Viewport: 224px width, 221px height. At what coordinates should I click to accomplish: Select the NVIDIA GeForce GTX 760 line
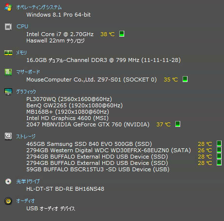[x=88, y=124]
